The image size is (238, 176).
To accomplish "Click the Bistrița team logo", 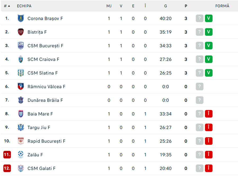I will click(x=21, y=32).
